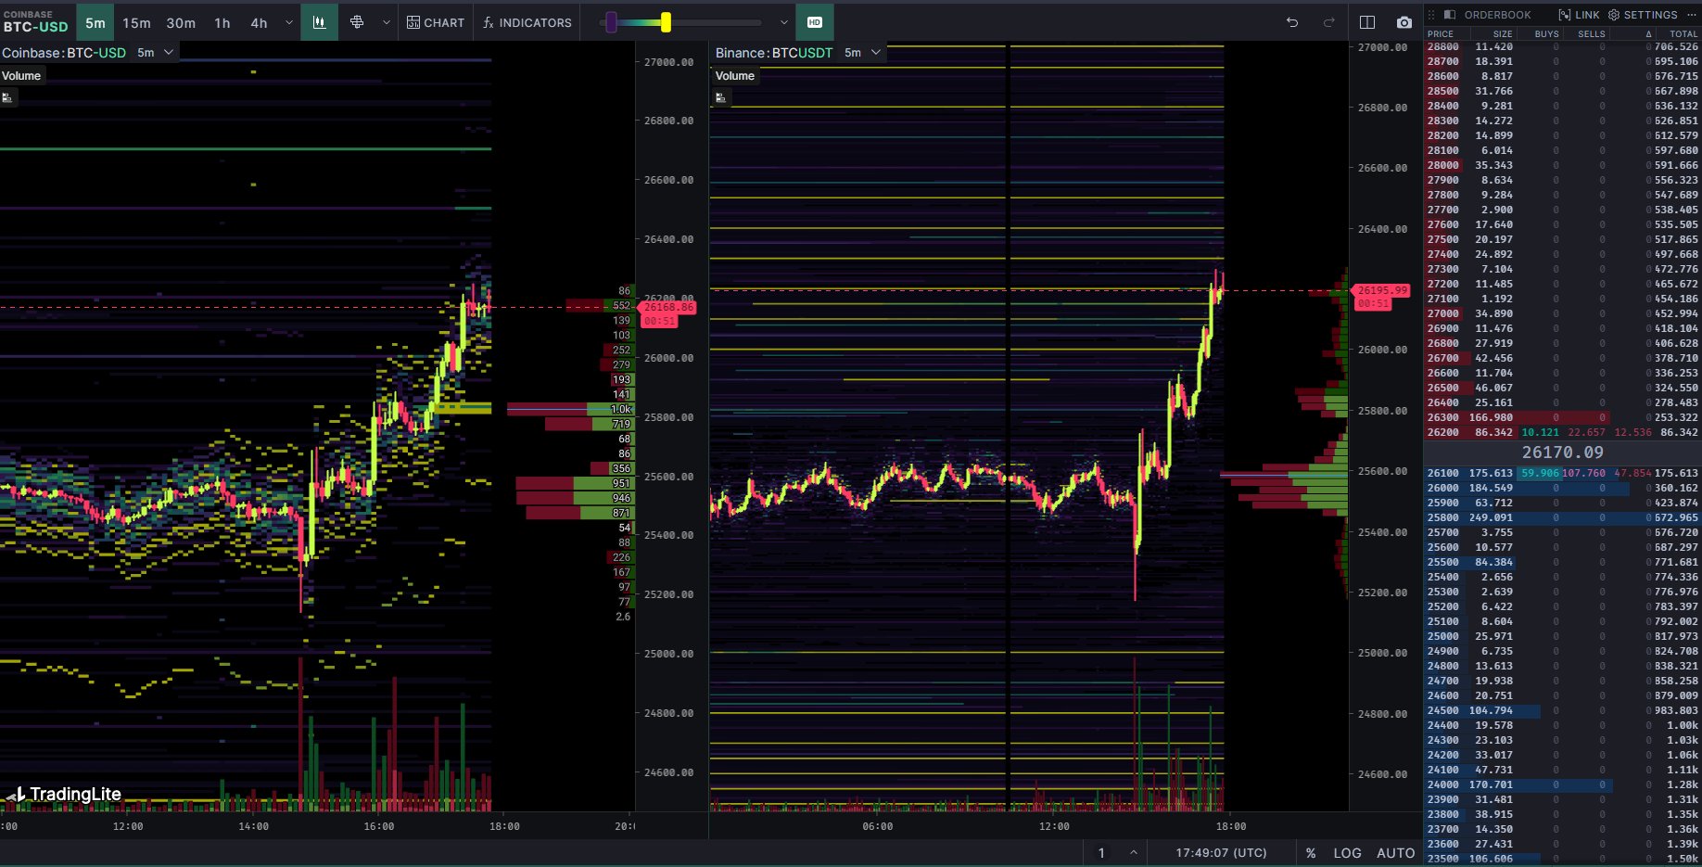Click the SELLS column header

click(1592, 33)
